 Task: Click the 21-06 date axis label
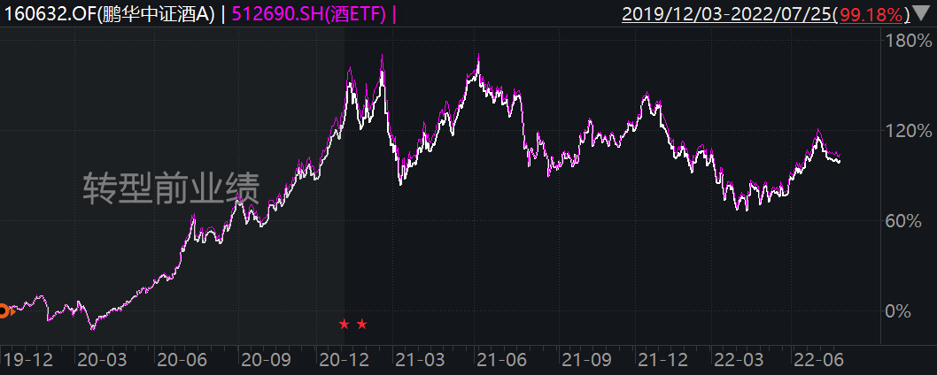pyautogui.click(x=501, y=359)
